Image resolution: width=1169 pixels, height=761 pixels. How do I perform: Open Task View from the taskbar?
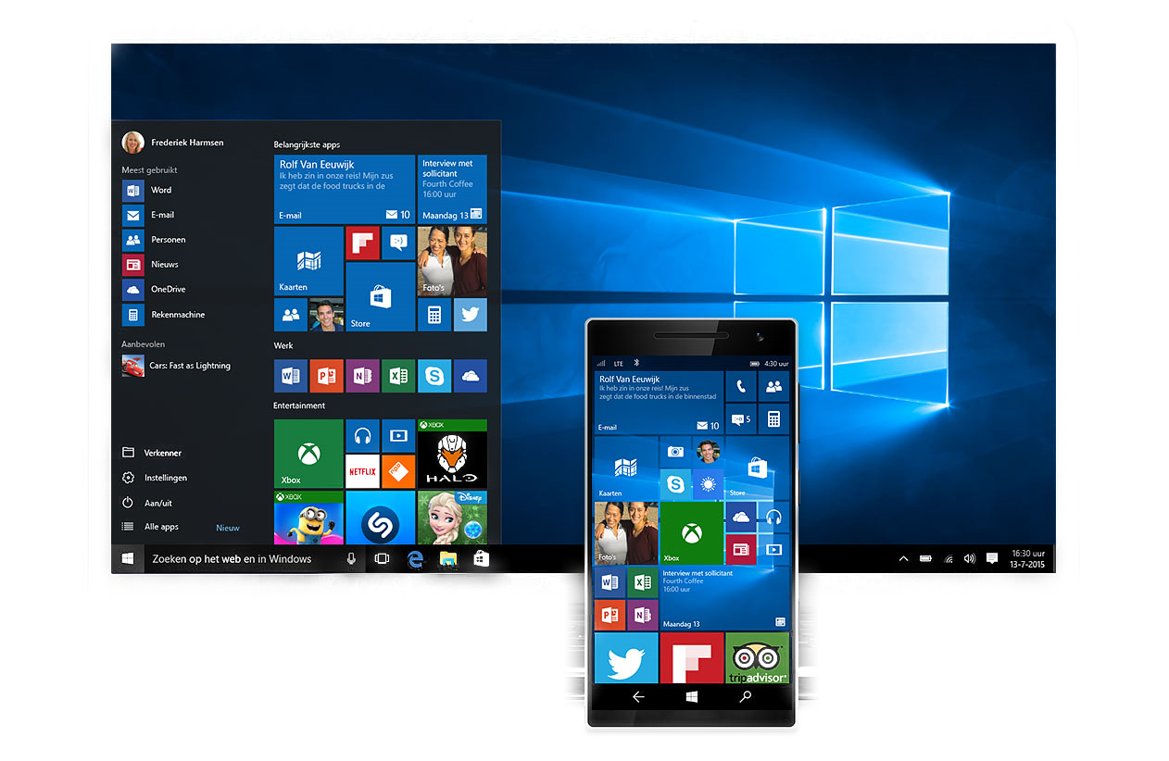[382, 559]
